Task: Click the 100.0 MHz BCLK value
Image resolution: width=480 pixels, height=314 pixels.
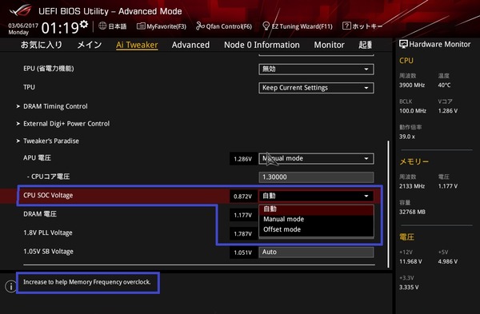Action: pyautogui.click(x=413, y=111)
